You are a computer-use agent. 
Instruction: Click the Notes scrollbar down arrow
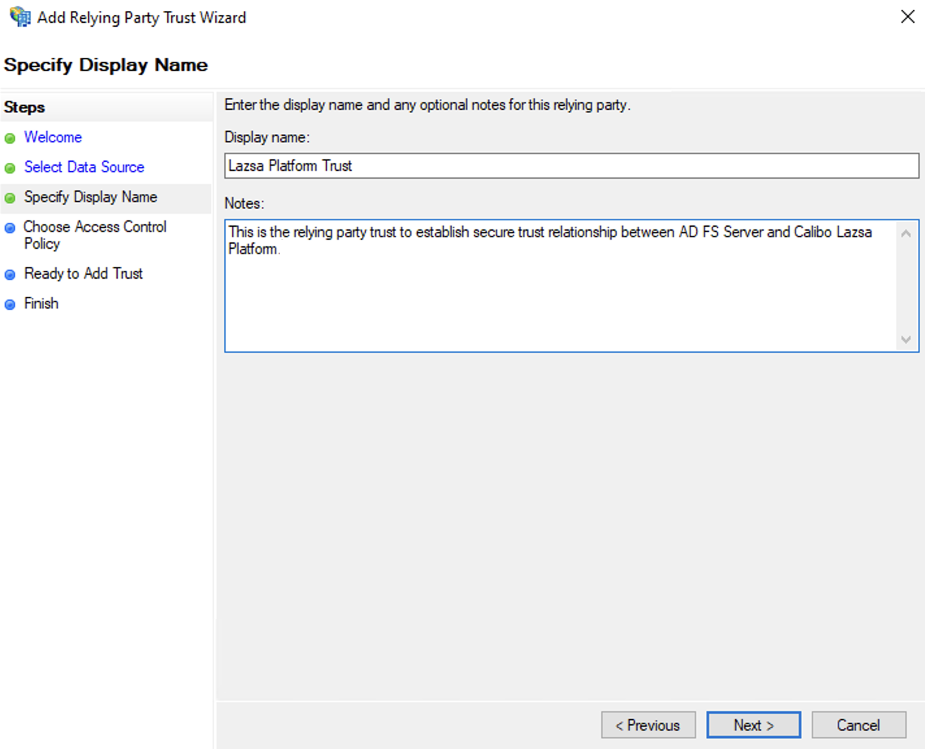pos(906,340)
